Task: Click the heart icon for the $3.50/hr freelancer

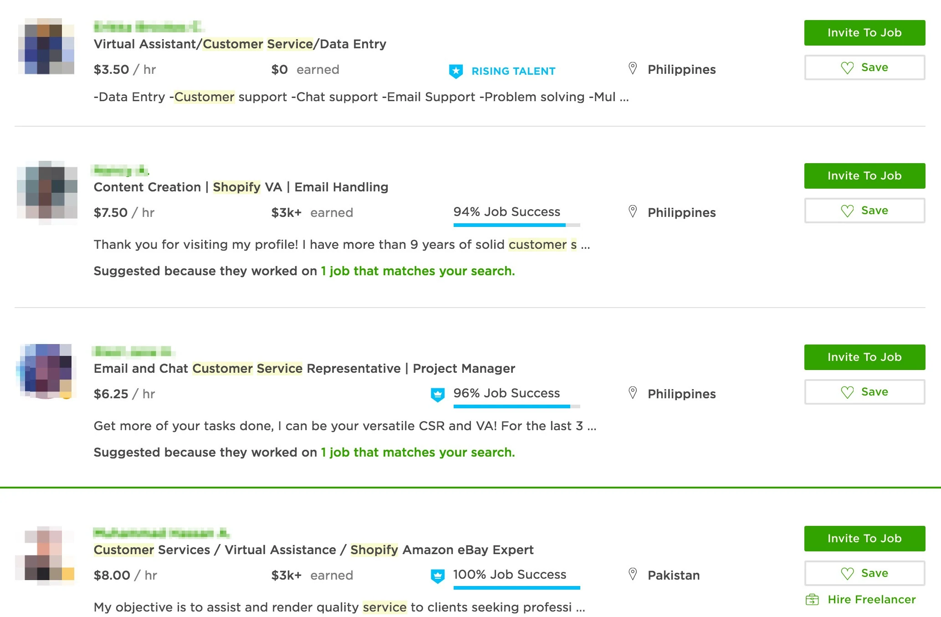Action: click(x=847, y=68)
